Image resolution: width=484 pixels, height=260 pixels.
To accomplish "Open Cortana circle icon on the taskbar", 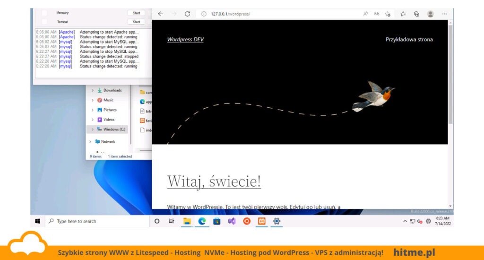I will pos(157,221).
